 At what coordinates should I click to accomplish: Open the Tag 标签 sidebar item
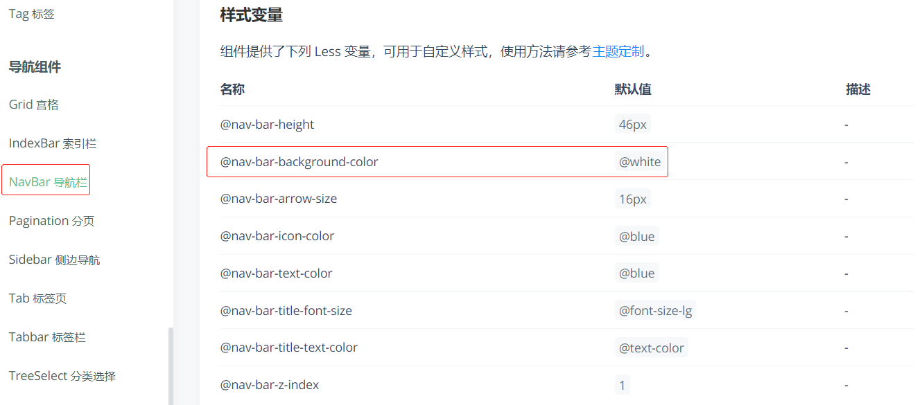pyautogui.click(x=31, y=14)
